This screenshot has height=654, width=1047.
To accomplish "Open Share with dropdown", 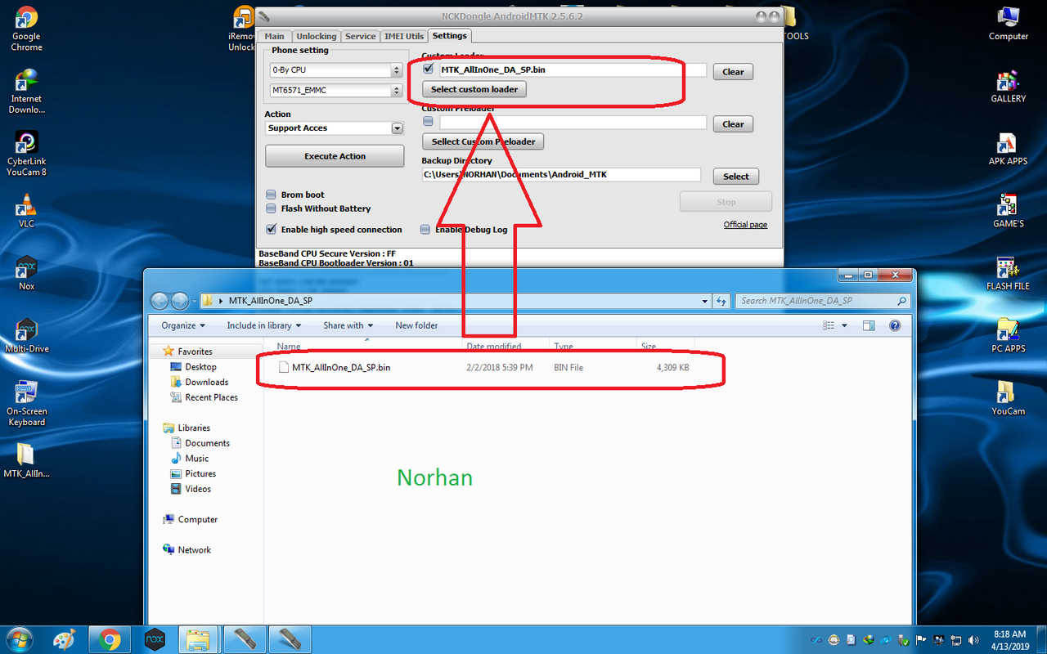I will pyautogui.click(x=348, y=325).
